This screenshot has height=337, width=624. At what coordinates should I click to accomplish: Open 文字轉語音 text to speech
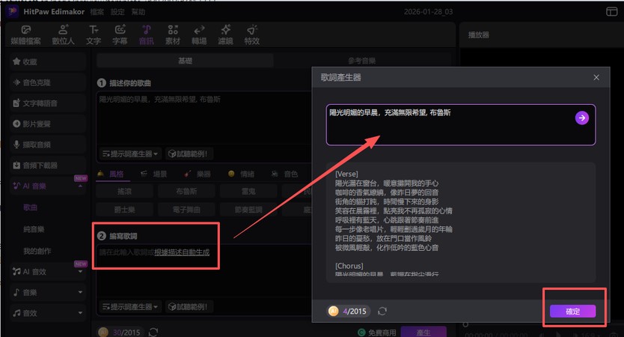click(x=48, y=103)
